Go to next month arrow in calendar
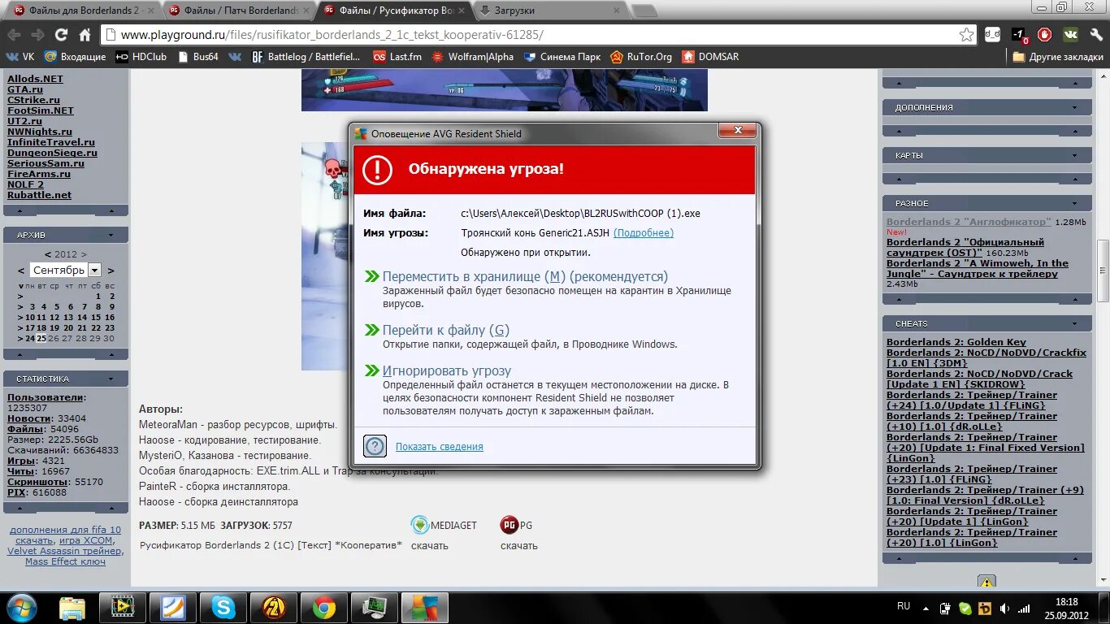The width and height of the screenshot is (1110, 624). 111,271
